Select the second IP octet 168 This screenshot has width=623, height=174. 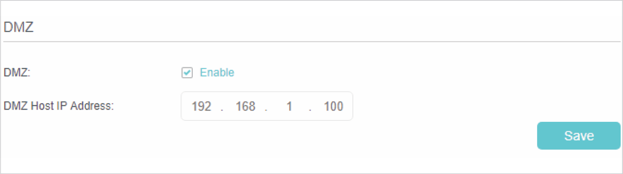click(x=245, y=106)
